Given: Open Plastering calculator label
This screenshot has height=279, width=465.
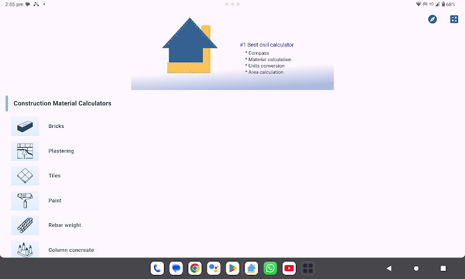Looking at the screenshot, I should pos(62,151).
